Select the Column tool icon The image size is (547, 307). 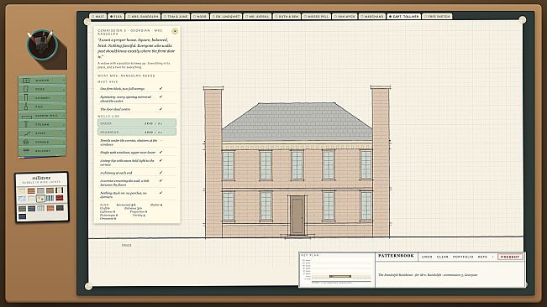(26, 124)
